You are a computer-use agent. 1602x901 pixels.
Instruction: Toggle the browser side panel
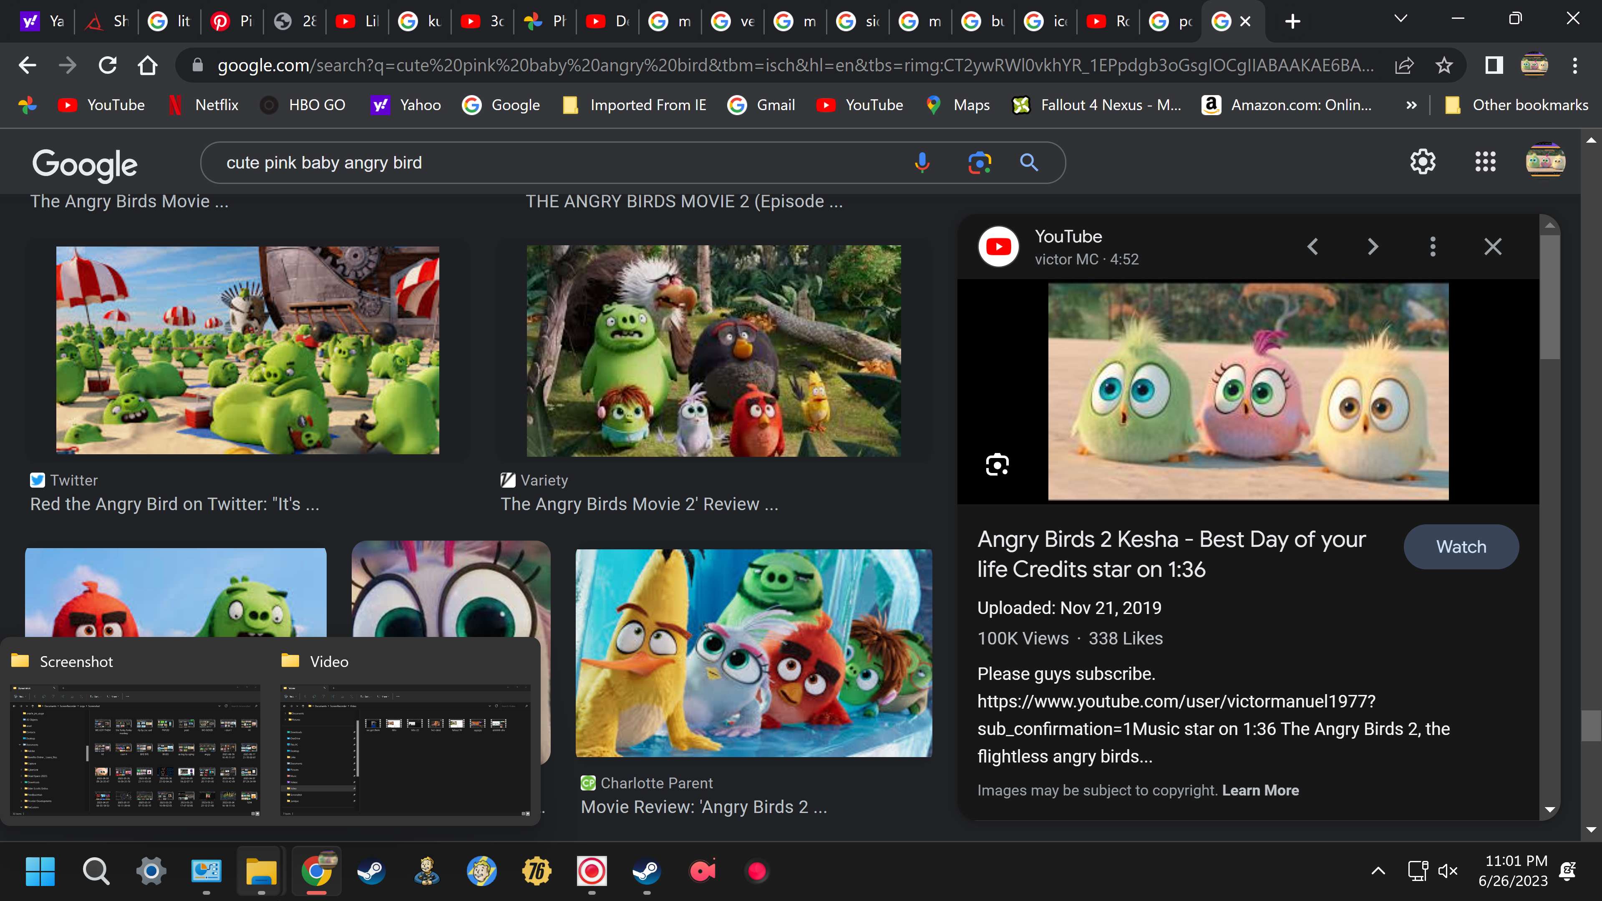(1494, 65)
